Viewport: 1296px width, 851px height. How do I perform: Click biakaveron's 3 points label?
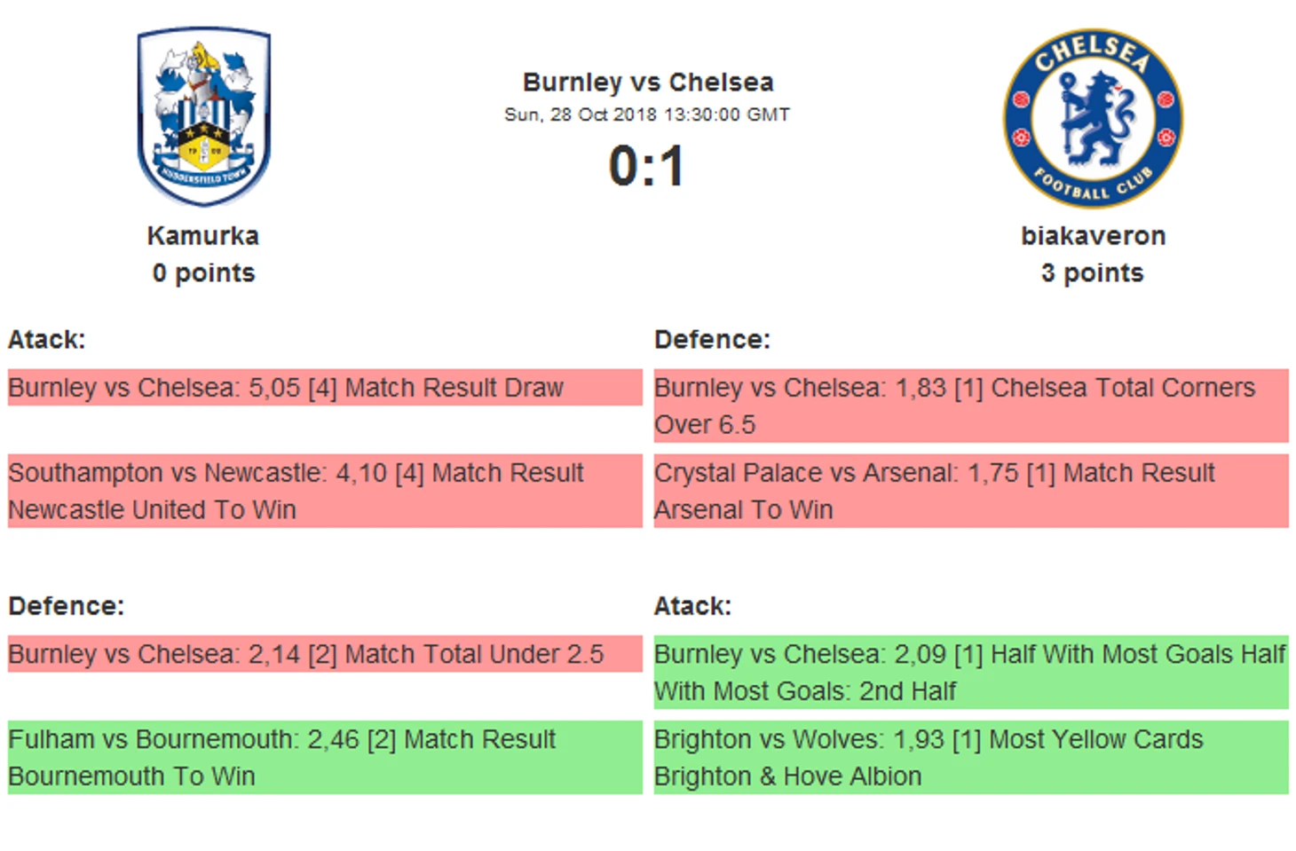pos(1093,273)
